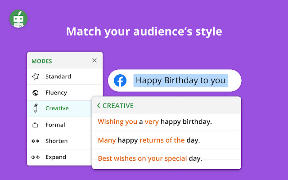Choose the Fluency mode

[x=56, y=93]
